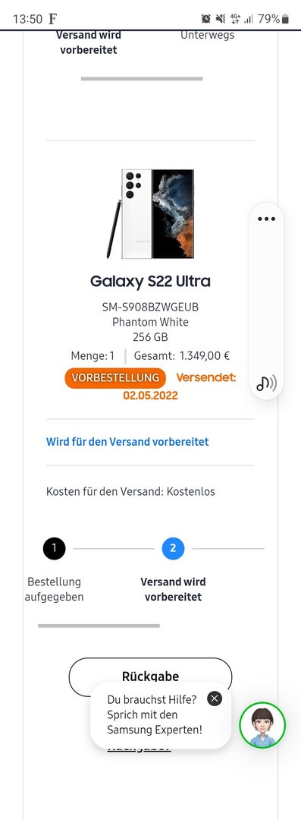Tap the battery icon at 79%

pos(285,19)
